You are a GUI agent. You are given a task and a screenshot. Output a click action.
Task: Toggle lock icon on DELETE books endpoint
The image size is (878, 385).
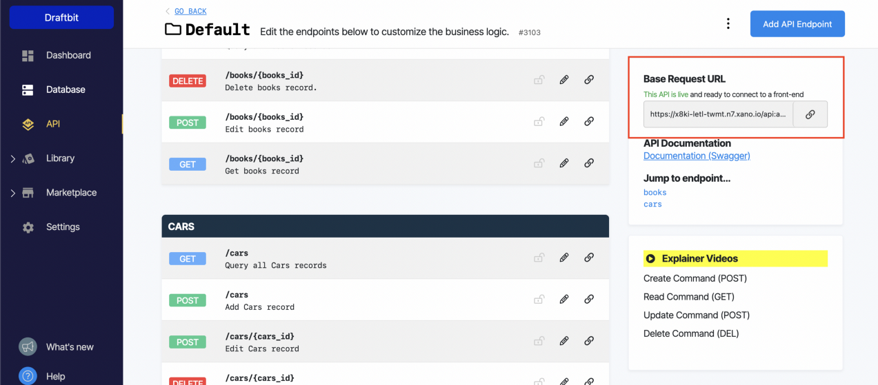(x=539, y=80)
